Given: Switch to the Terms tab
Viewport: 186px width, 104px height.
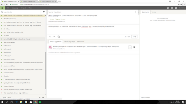Looking at the screenshot, I should 153,12.
